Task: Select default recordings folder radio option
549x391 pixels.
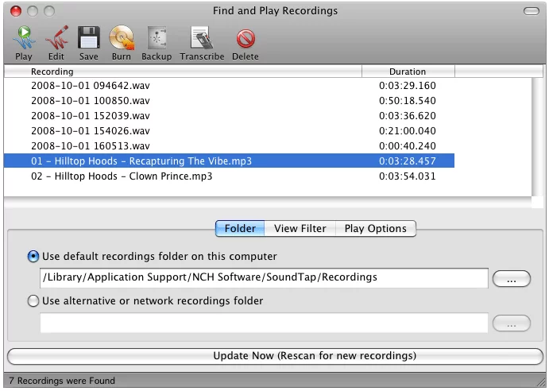Action: pyautogui.click(x=33, y=257)
